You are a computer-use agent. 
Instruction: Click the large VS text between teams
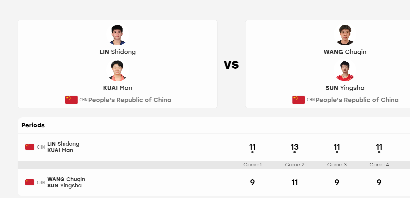pos(231,65)
